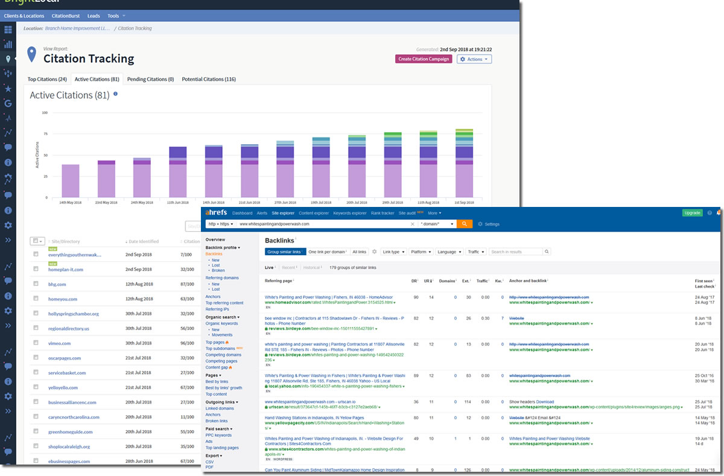Click the Create Citation Campaign button

click(x=424, y=59)
